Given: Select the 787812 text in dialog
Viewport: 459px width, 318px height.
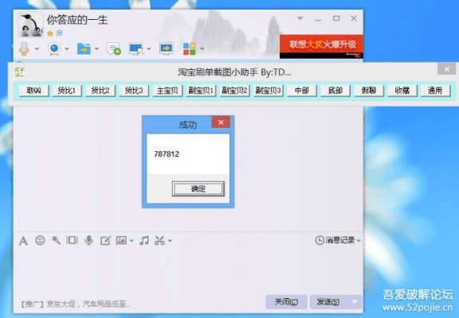Looking at the screenshot, I should tap(167, 154).
